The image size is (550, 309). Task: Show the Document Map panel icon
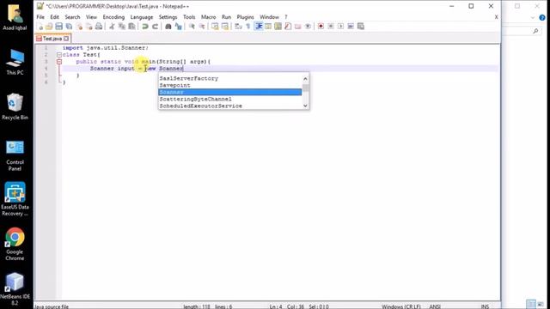(278, 27)
